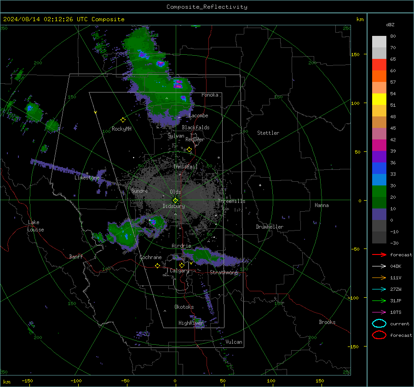The image size is (414, 387).
Task: Click the Lake Louise label
Action: pyautogui.click(x=35, y=226)
